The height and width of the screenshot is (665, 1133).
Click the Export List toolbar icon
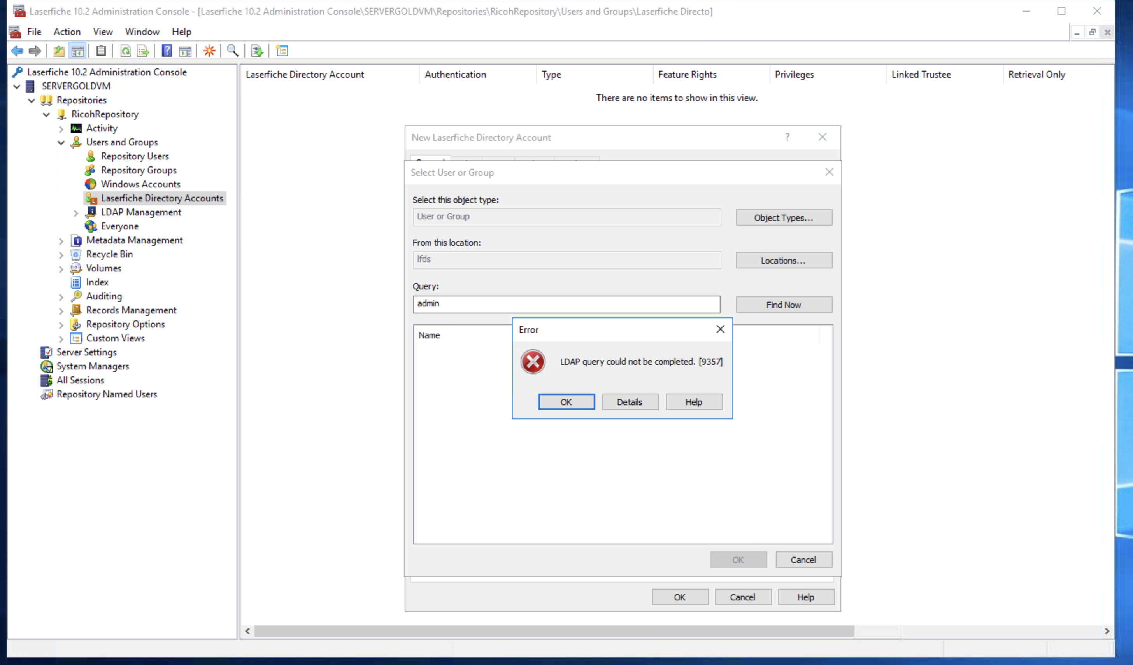(x=143, y=51)
